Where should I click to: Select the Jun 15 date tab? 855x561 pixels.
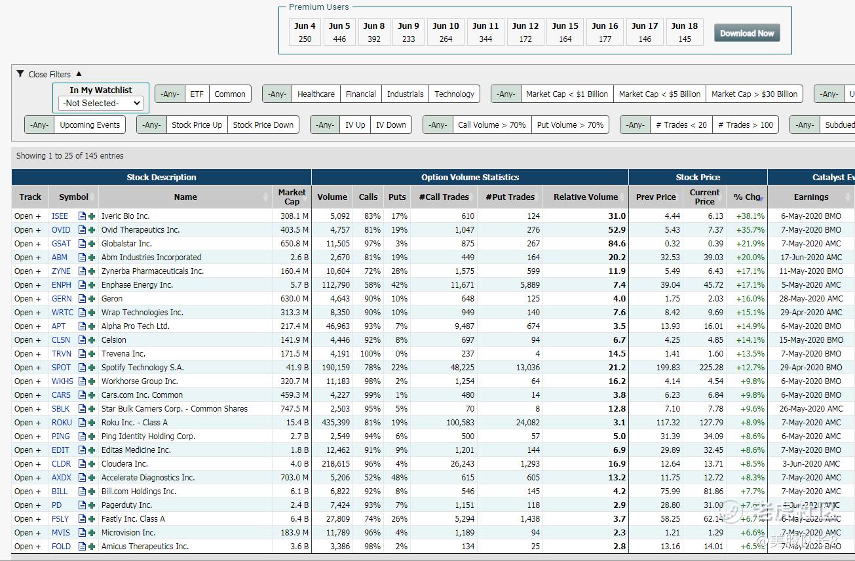coord(565,32)
